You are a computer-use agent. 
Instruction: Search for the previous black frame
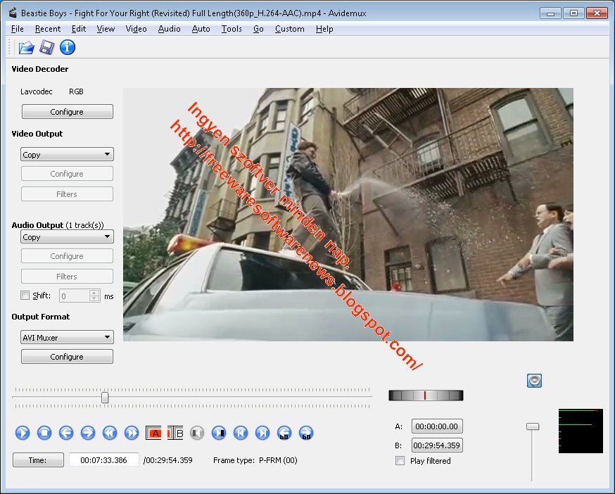pyautogui.click(x=197, y=433)
